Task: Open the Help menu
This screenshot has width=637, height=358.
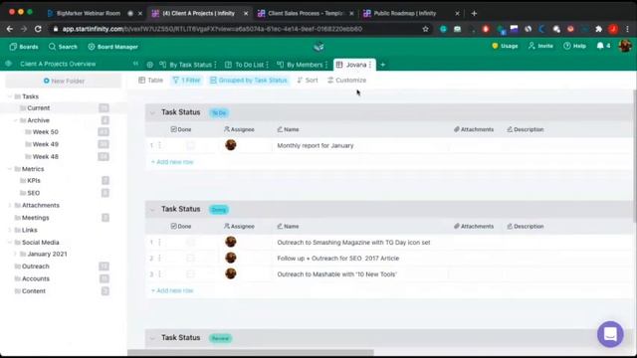Action: tap(575, 46)
